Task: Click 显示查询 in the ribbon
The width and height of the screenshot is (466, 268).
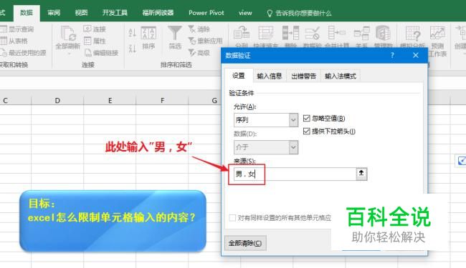Action: [x=17, y=29]
